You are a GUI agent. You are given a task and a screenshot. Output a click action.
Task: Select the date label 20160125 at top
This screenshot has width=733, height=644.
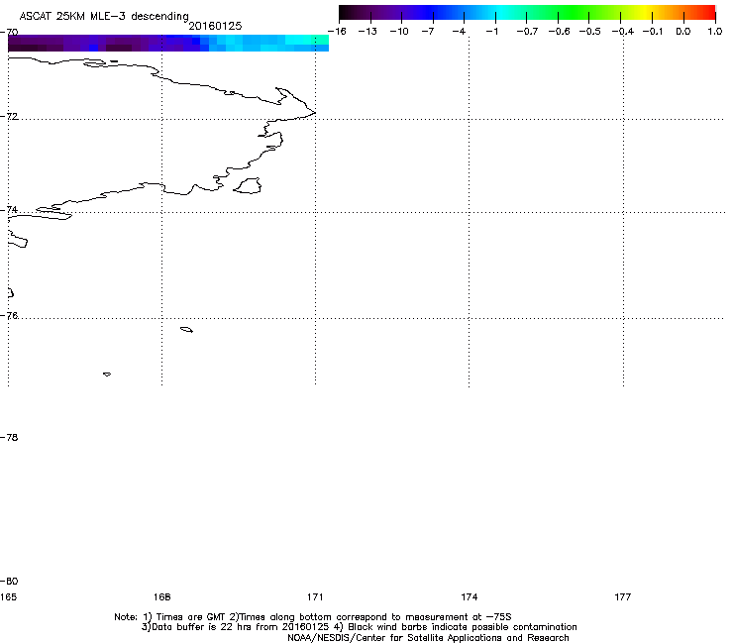215,26
